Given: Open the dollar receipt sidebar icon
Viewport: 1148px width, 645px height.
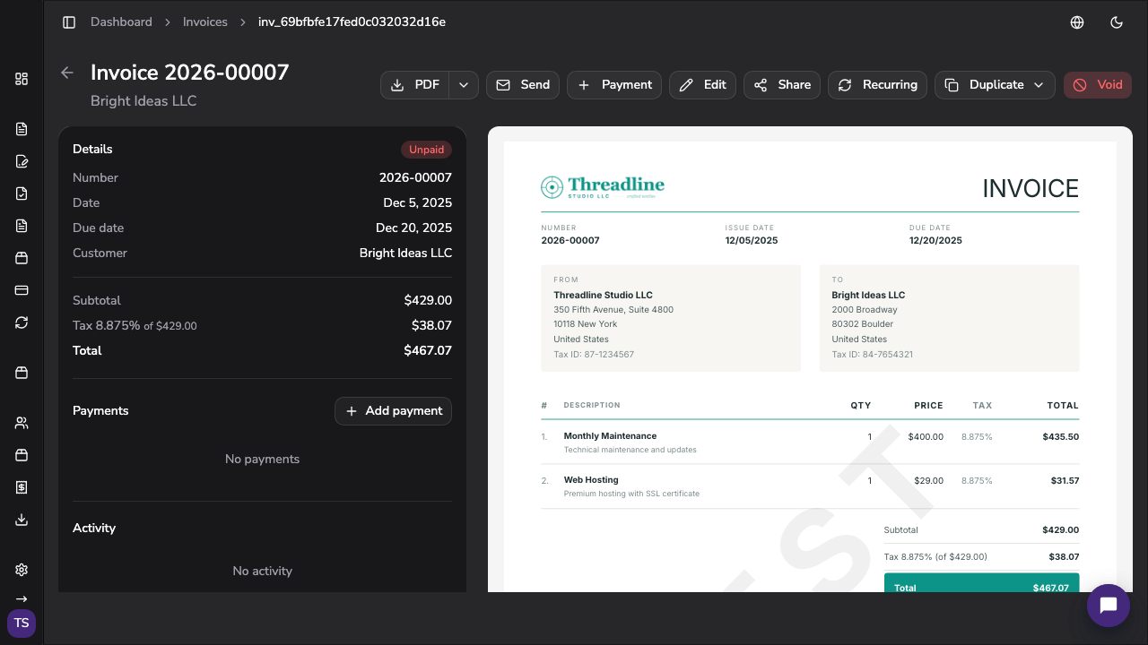Looking at the screenshot, I should (x=22, y=487).
